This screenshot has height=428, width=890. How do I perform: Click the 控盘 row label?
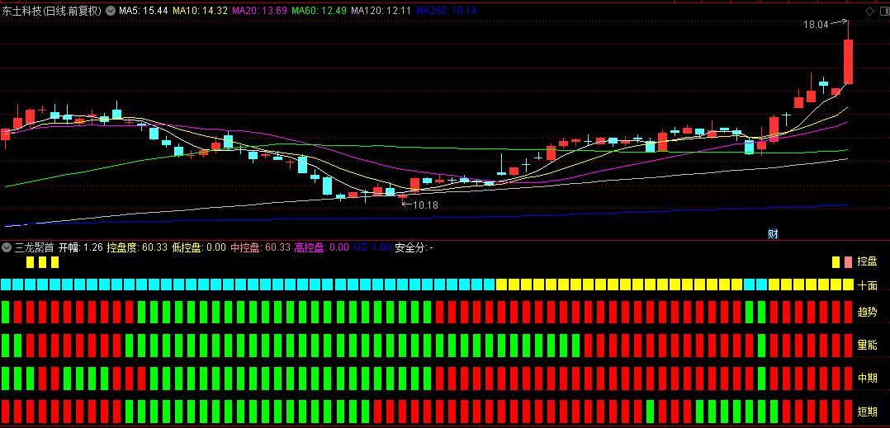(867, 262)
